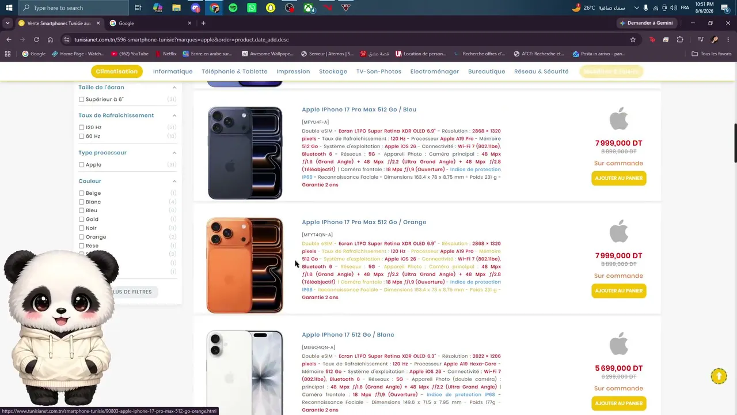The image size is (737, 415).
Task: Open the Windows Start menu
Action: pos(9,8)
